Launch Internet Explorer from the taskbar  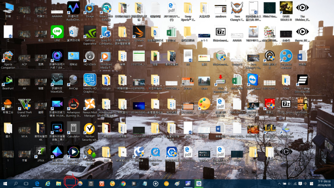pyautogui.click(x=48, y=183)
